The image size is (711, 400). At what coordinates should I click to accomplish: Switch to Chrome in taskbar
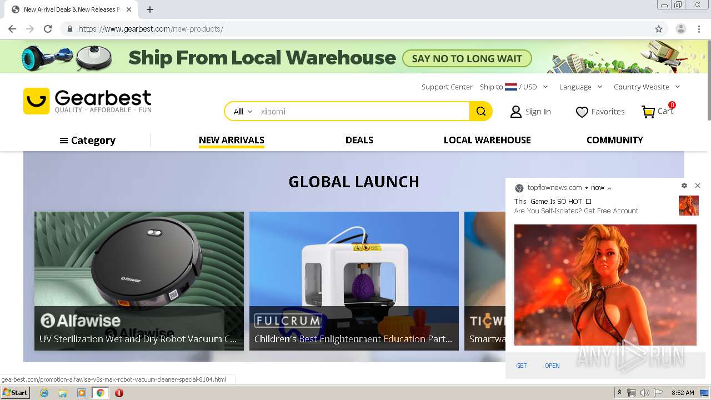[x=101, y=393]
